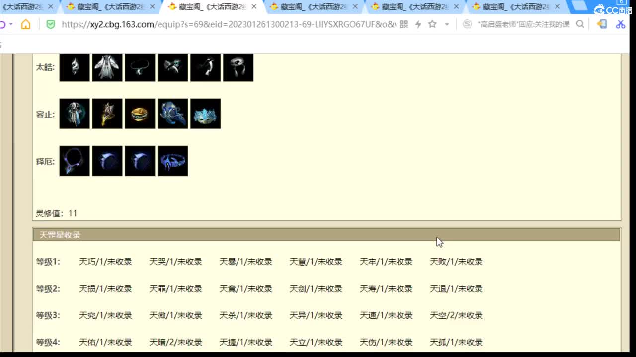636x357 pixels.
Task: Click the 天佑/1/未收录 entry
Action: 106,342
